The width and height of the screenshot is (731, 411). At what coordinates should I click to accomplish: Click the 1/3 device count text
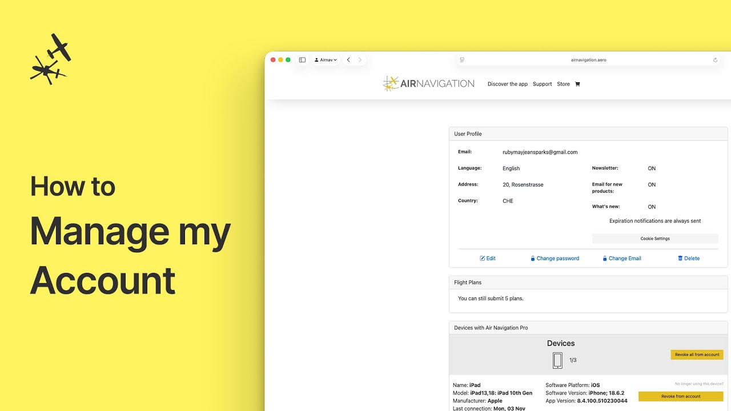coord(573,360)
